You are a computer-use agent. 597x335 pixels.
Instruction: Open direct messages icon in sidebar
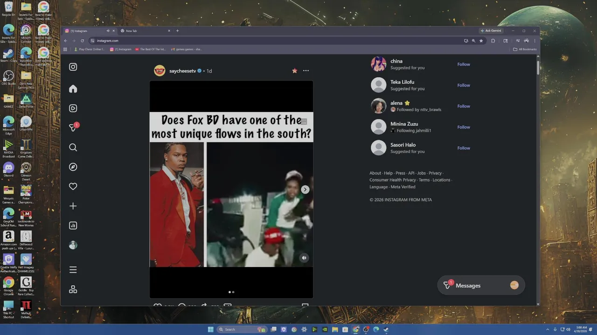[x=73, y=127]
